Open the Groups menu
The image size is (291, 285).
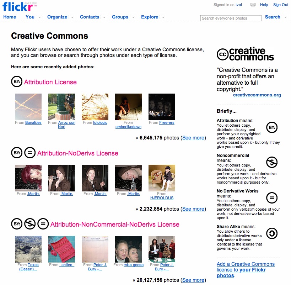[x=120, y=17]
